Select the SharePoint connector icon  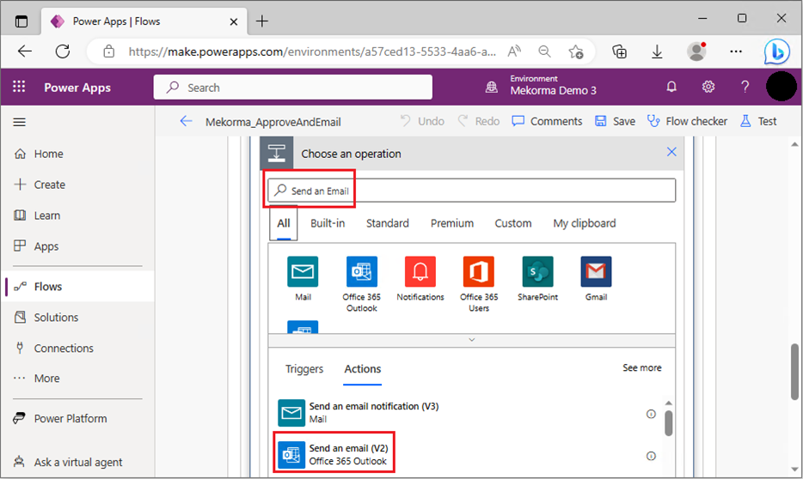[537, 271]
